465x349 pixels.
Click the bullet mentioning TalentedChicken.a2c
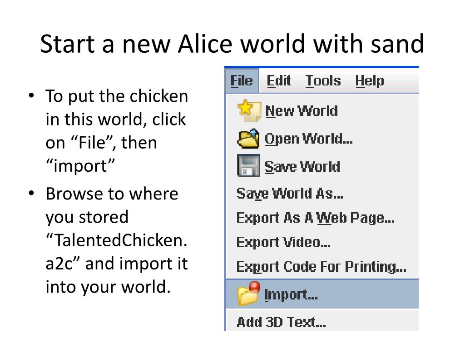pyautogui.click(x=117, y=240)
